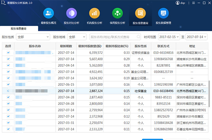Click date cell 2017-03-31

click(66, 123)
